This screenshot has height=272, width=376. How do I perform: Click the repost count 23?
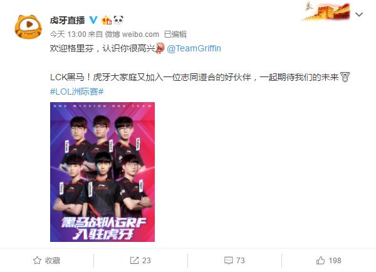[x=146, y=261]
